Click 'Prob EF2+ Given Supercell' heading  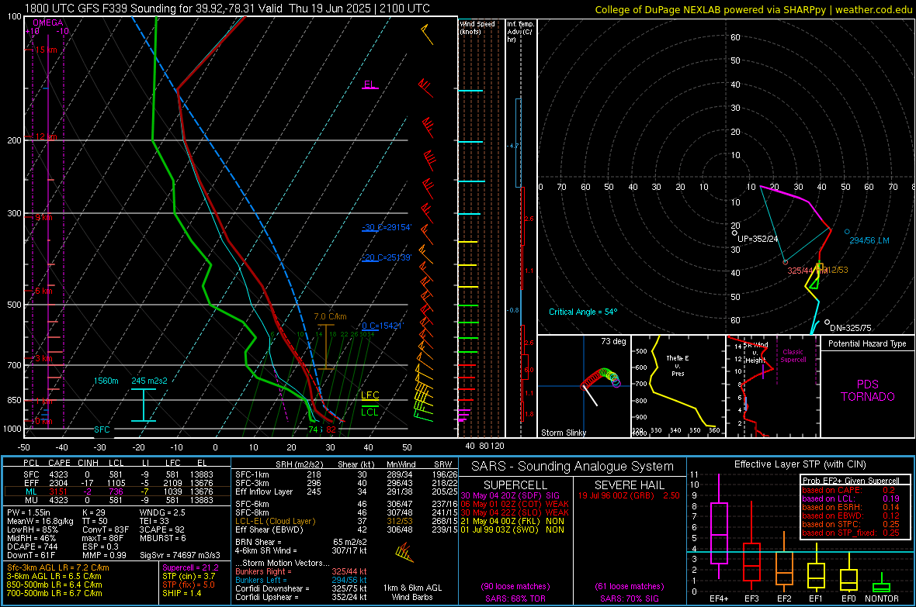851,481
